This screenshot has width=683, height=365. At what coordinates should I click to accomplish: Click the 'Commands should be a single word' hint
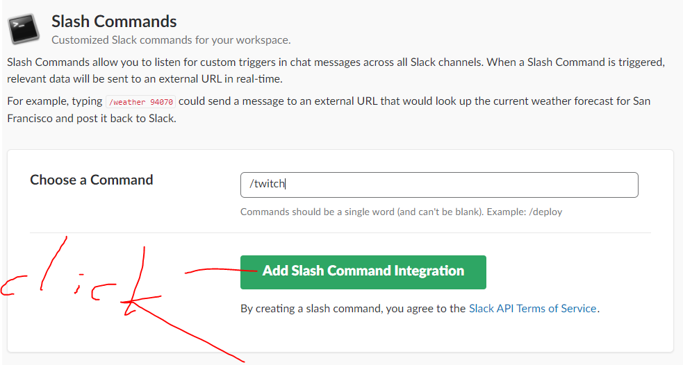[401, 212]
